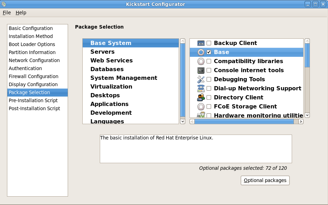The height and width of the screenshot is (205, 328).
Task: Enable the Console internet tools checkbox
Action: click(x=209, y=70)
